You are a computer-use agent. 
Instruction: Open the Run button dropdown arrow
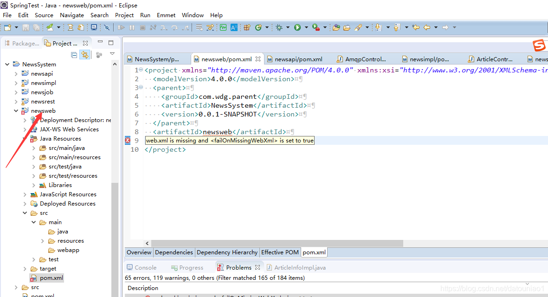pos(306,27)
